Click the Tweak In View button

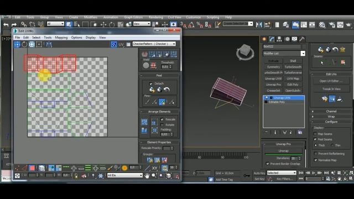(x=331, y=89)
